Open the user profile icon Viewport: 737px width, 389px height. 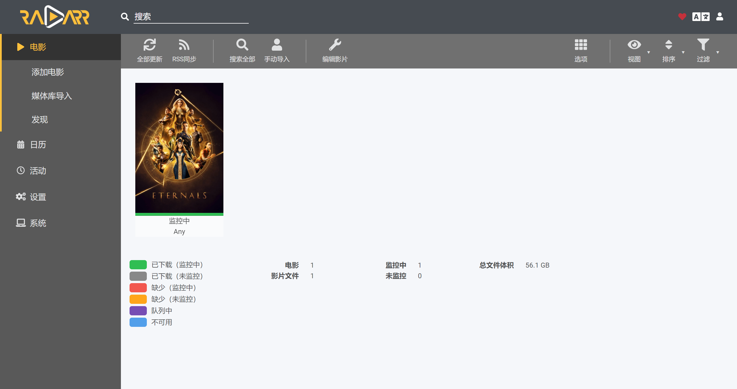click(720, 17)
